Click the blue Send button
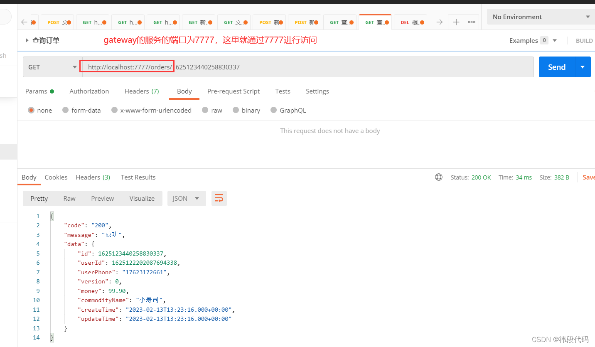Screen dimensions: 595x347 click(x=557, y=67)
